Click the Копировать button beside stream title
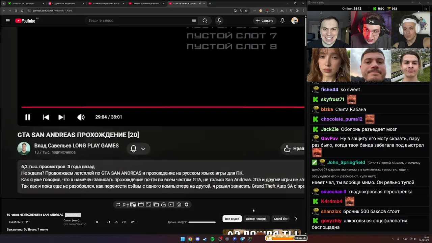 pyautogui.click(x=73, y=215)
